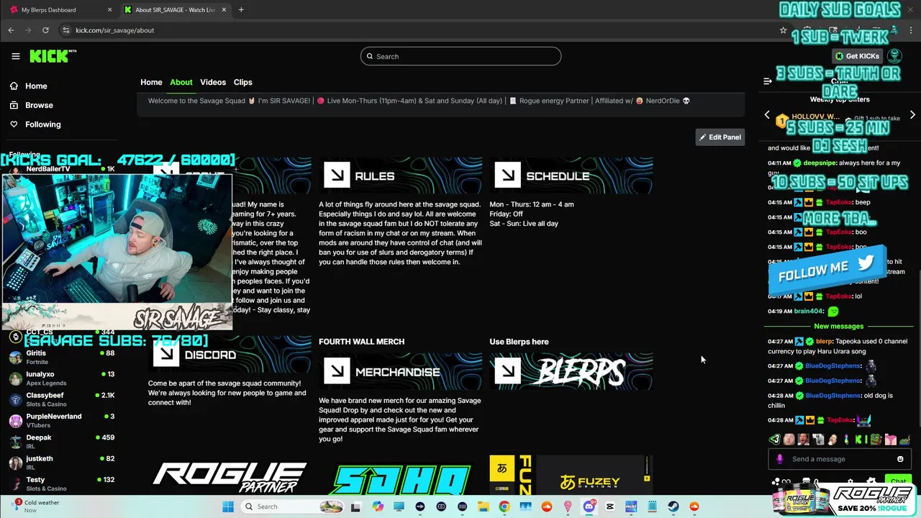Open the MERCHANDISE panel banner
Image resolution: width=921 pixels, height=518 pixels.
(x=401, y=372)
